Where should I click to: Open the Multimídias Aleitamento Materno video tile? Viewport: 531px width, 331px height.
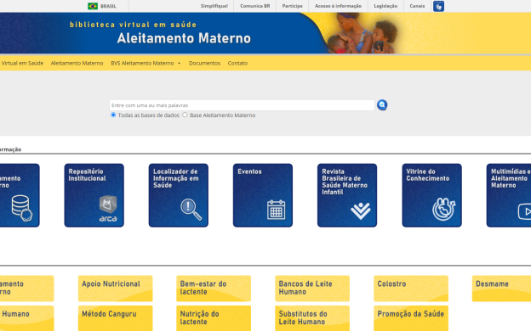pyautogui.click(x=509, y=195)
